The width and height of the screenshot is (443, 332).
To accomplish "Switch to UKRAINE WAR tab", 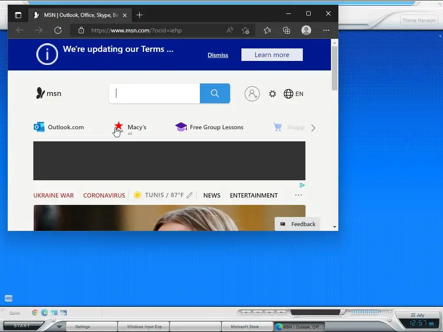I will point(53,195).
